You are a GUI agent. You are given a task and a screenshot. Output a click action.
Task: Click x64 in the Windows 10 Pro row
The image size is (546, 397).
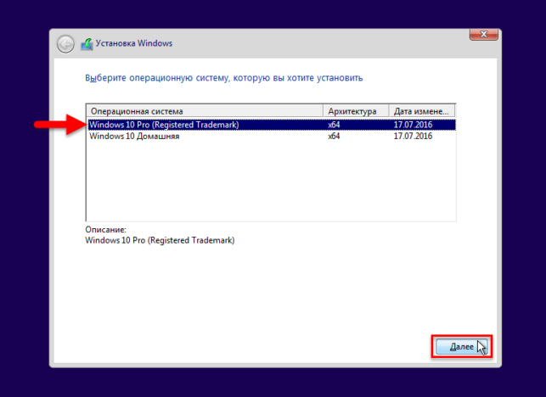334,125
